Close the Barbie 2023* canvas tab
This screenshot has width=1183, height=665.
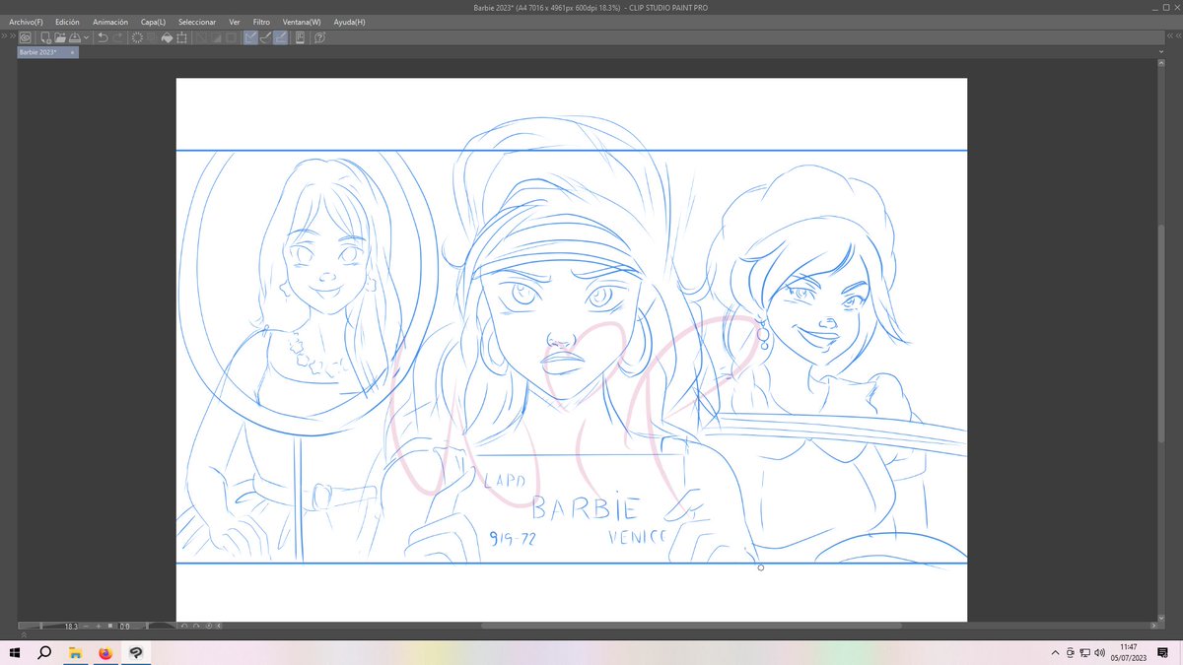pos(72,52)
